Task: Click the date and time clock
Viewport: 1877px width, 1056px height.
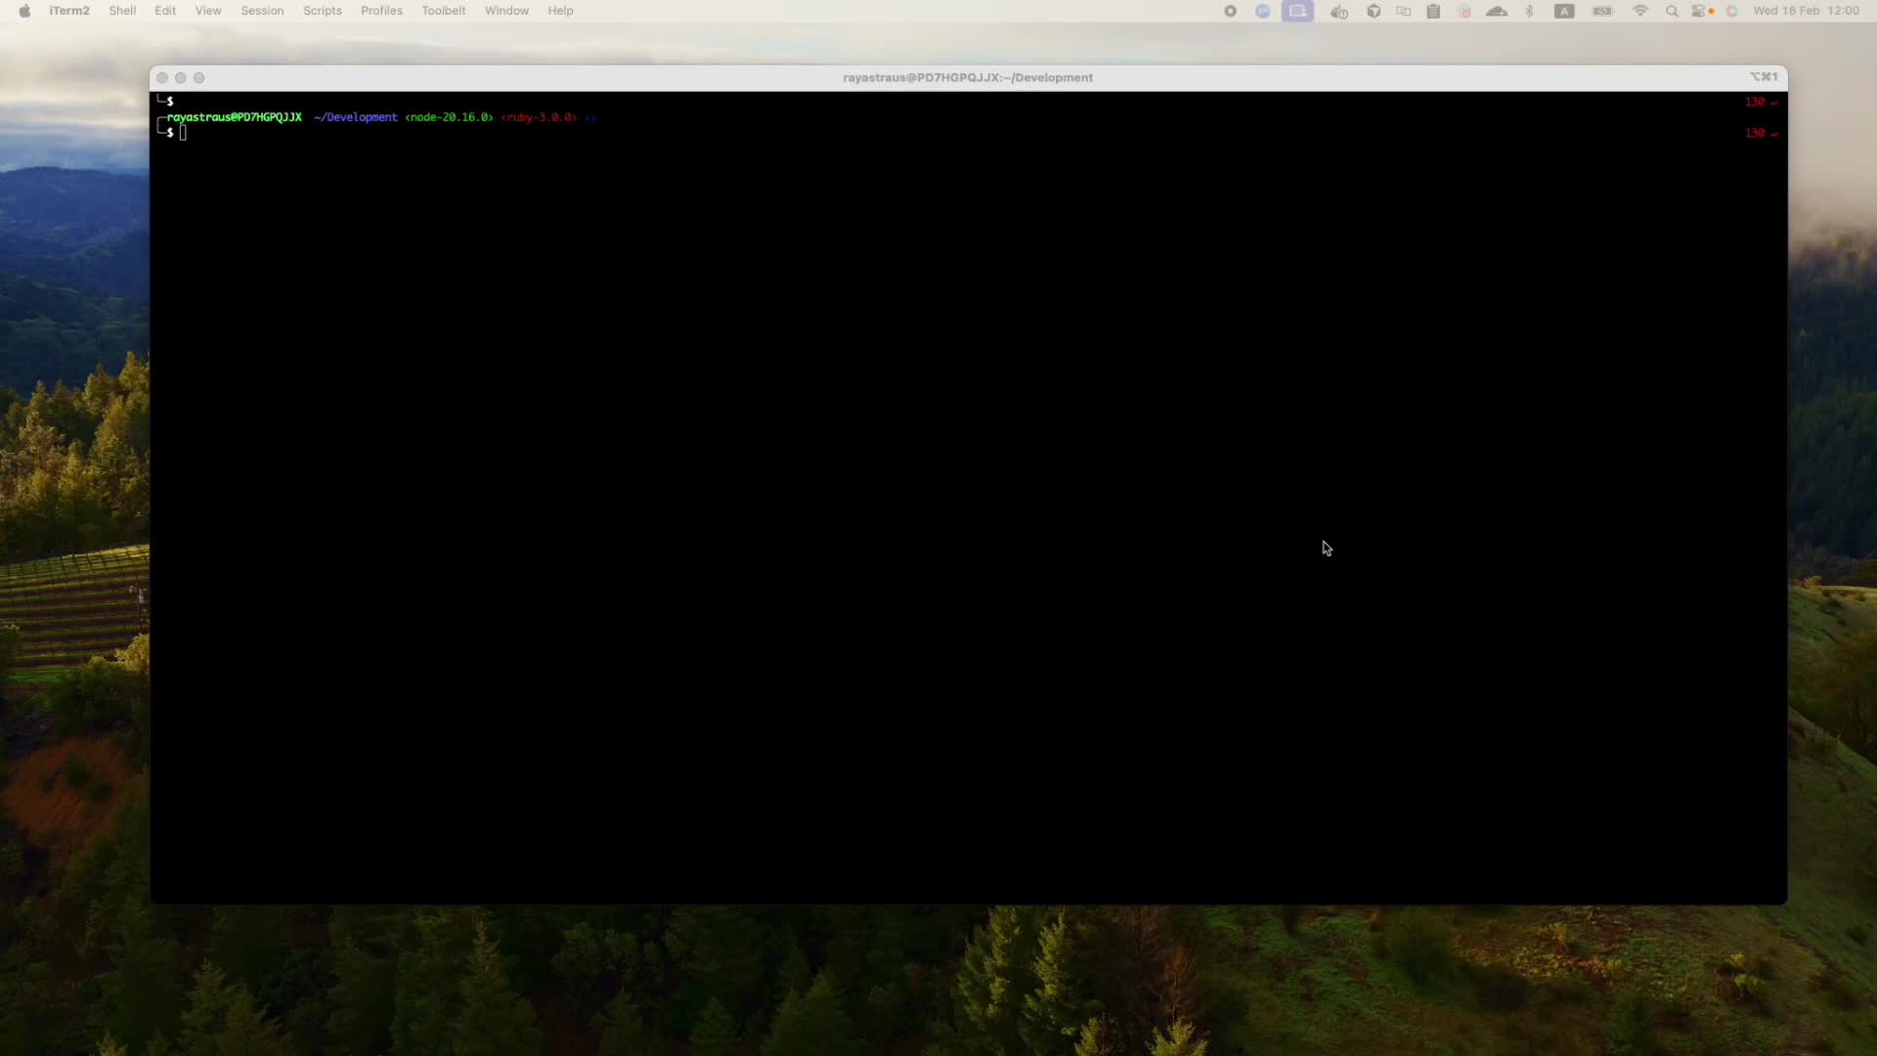Action: 1806,11
